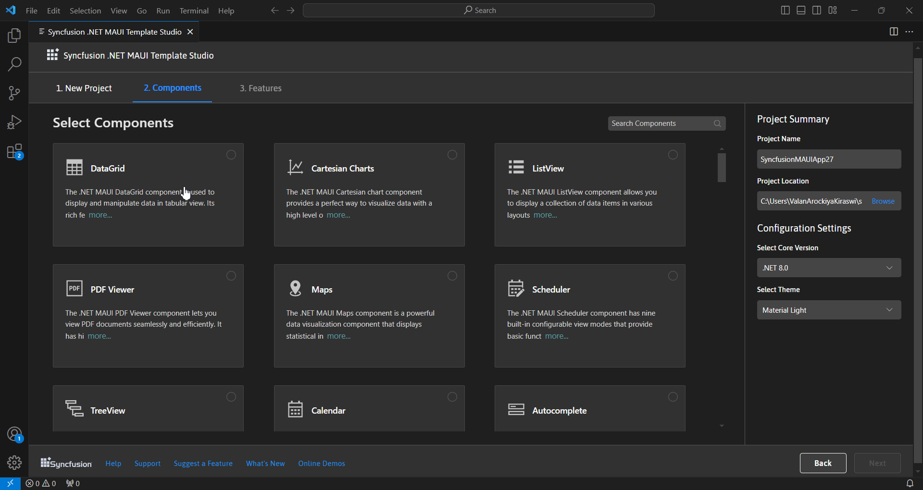This screenshot has height=490, width=923.
Task: Click the Maps location pin icon
Action: [x=295, y=288]
